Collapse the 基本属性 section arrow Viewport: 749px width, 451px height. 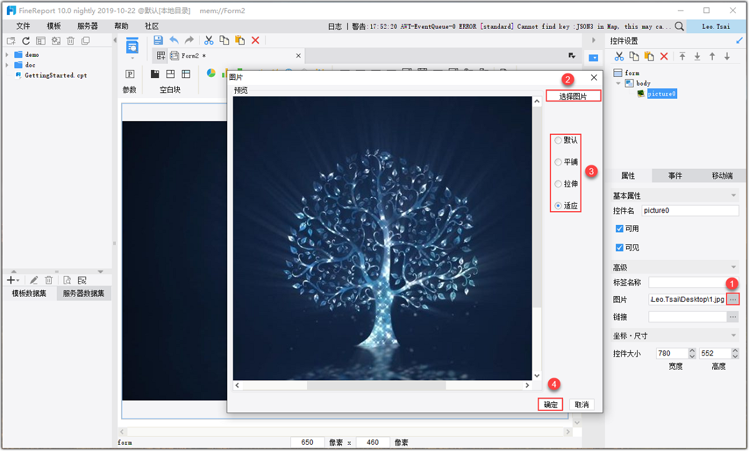[x=733, y=196]
